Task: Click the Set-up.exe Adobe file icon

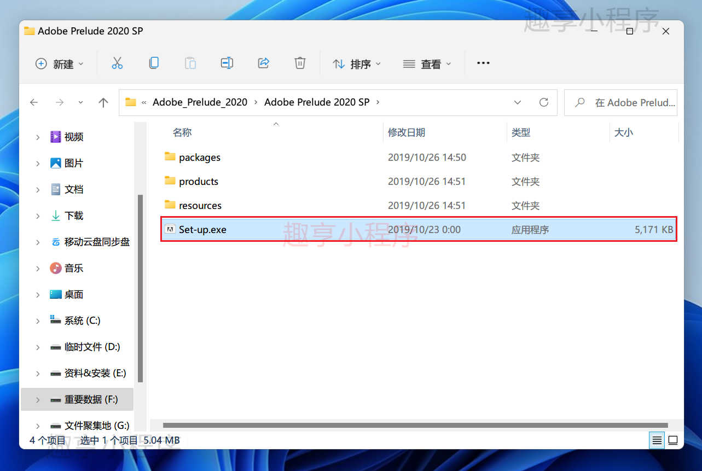Action: 170,230
